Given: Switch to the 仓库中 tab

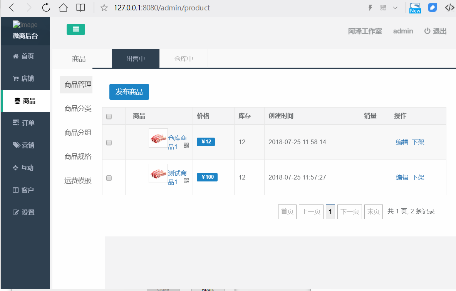Looking at the screenshot, I should click(x=184, y=59).
